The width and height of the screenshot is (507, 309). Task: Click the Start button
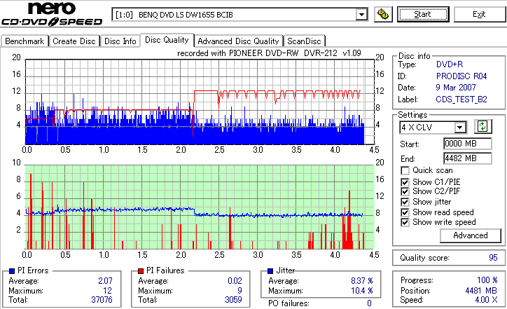coord(423,15)
